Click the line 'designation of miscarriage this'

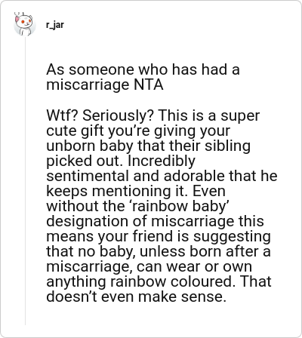point(155,221)
